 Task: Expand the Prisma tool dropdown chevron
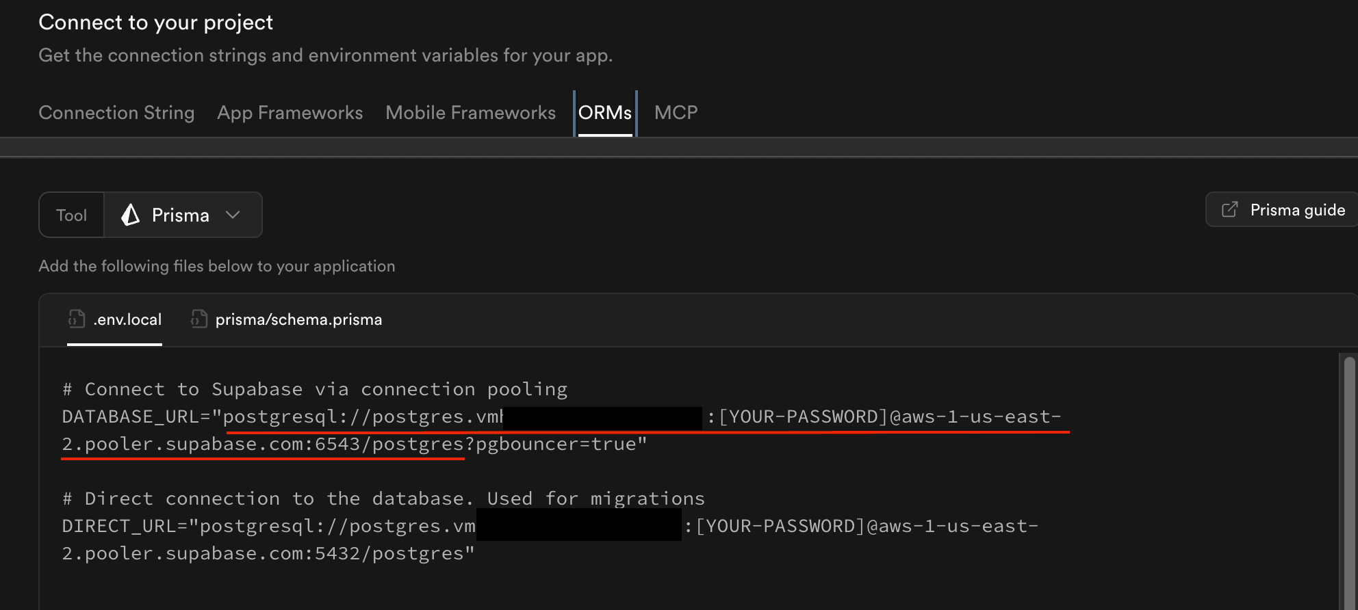point(233,215)
